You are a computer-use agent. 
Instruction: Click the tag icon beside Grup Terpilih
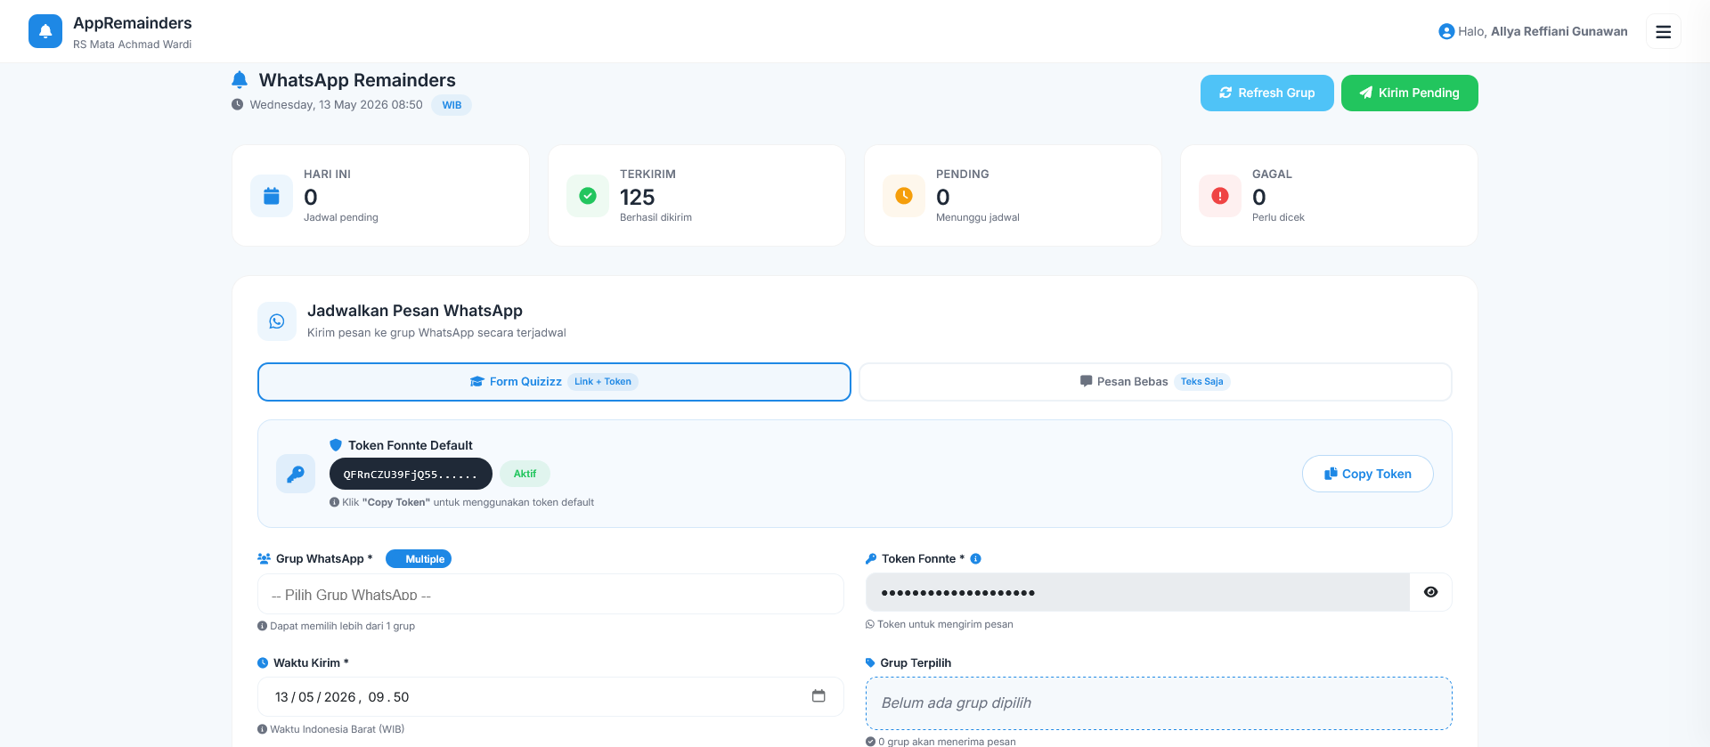[x=871, y=663]
